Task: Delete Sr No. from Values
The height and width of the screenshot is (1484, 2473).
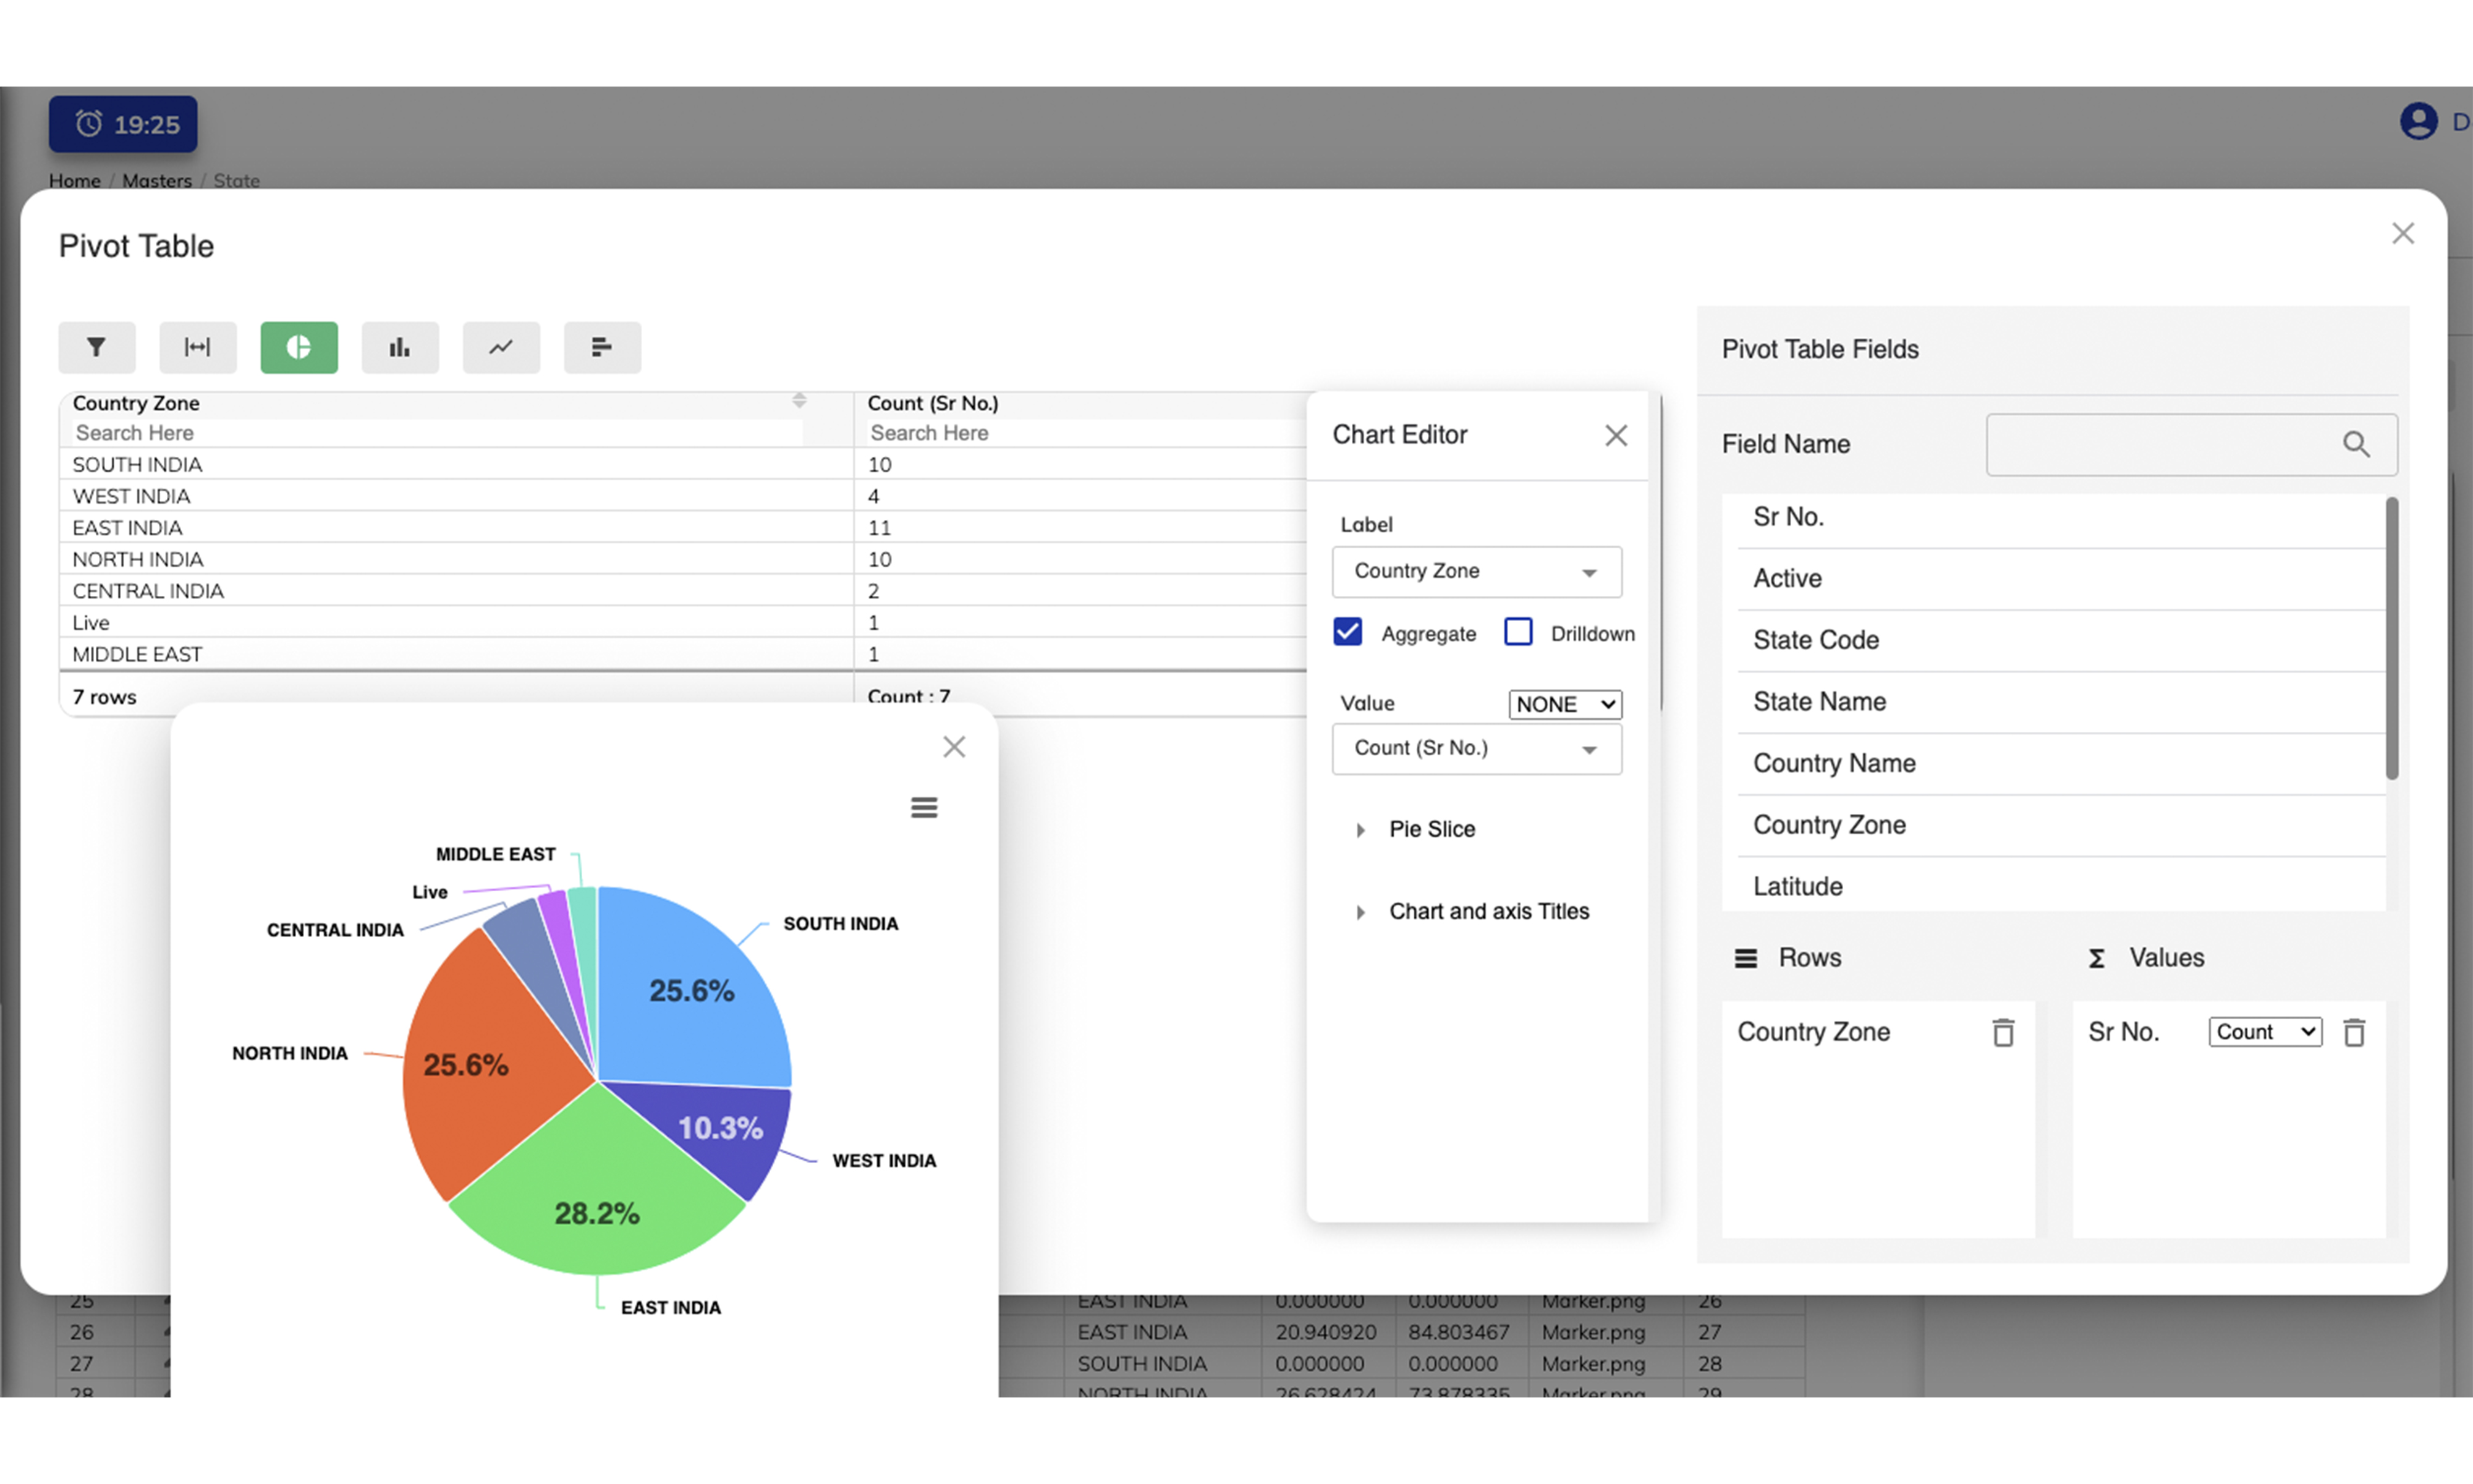Action: [2354, 1032]
